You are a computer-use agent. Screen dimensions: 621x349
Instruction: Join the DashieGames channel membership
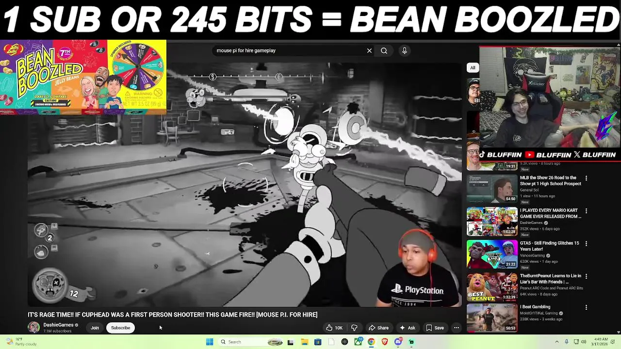[x=95, y=328]
